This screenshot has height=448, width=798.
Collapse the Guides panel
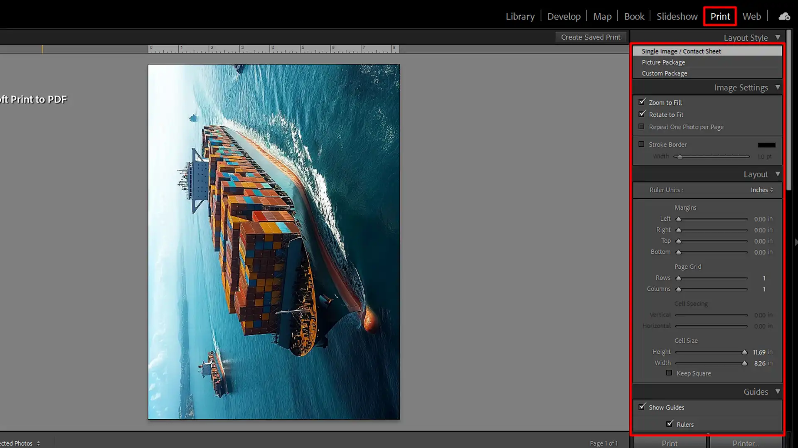click(x=778, y=392)
